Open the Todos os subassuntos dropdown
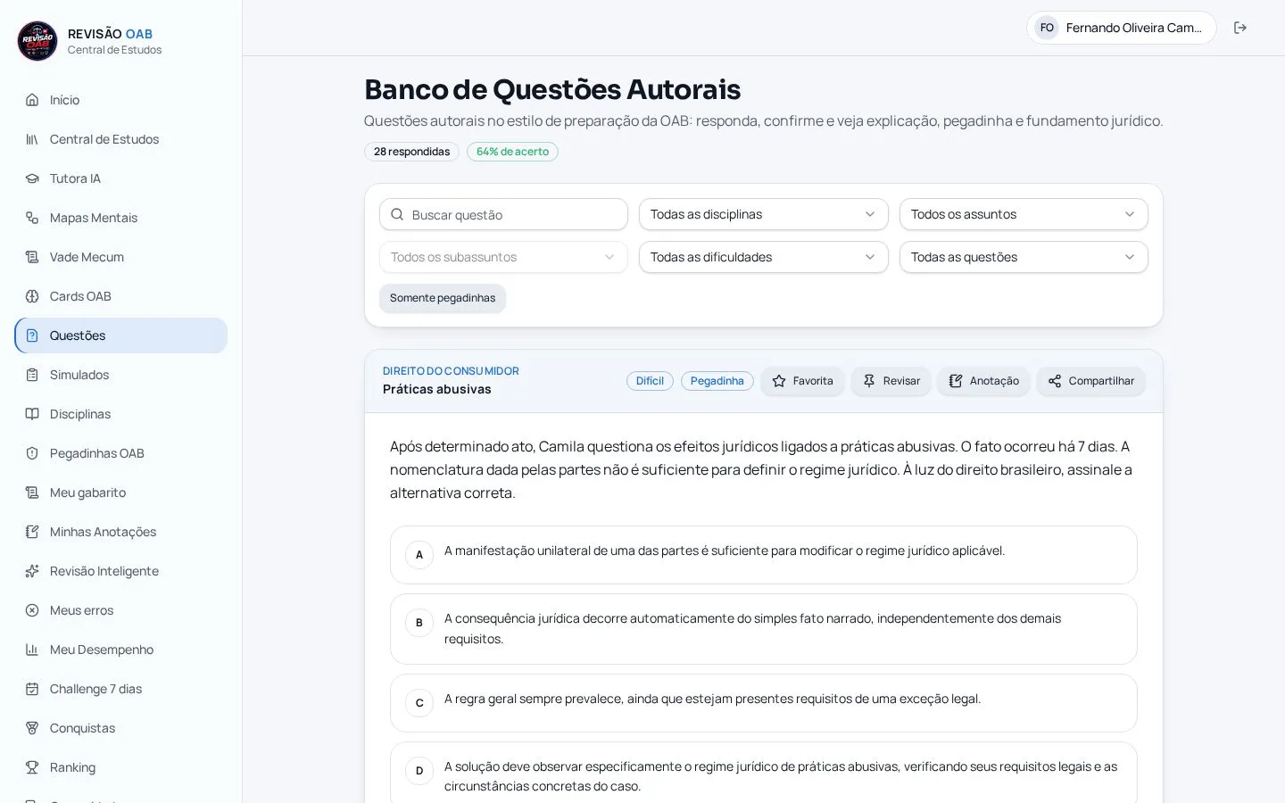Image resolution: width=1285 pixels, height=803 pixels. click(x=503, y=257)
